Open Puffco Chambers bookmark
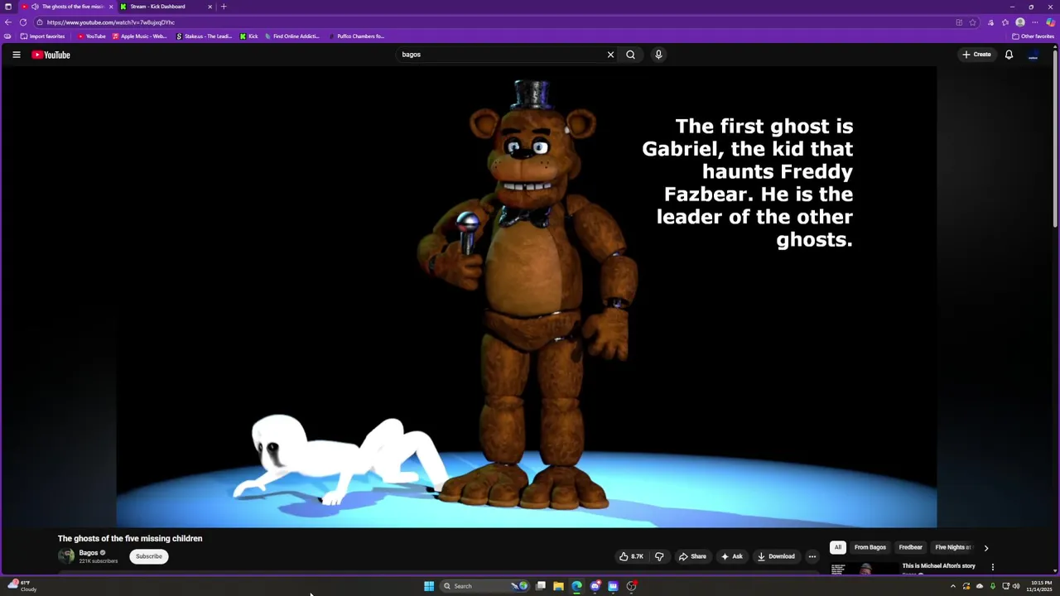Screen dimensions: 1060x596 pos(357,36)
